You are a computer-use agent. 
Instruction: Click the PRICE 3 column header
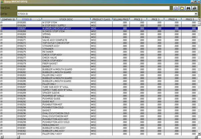point(156,20)
